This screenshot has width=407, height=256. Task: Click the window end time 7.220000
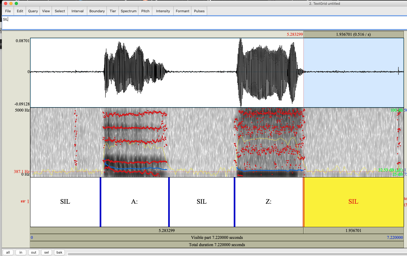click(395, 237)
